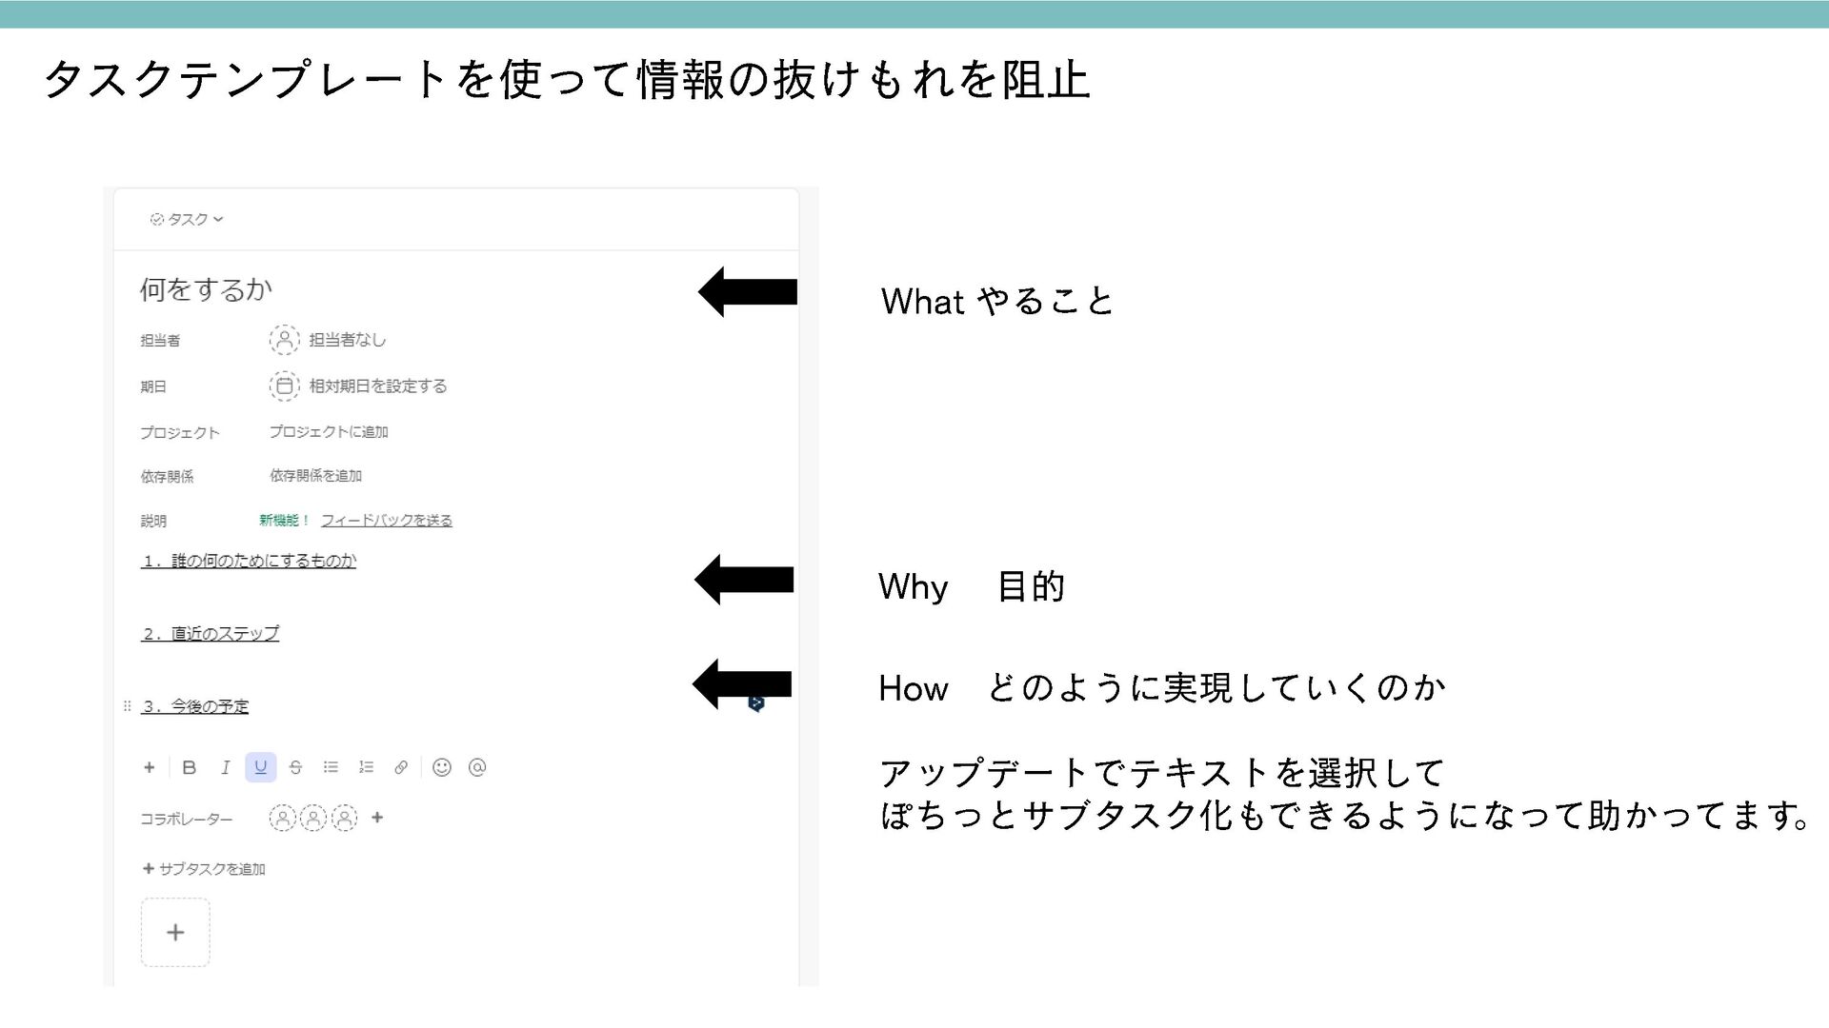Click サブタスクを追加 button
Viewport: 1829px width, 1028px height.
(204, 869)
